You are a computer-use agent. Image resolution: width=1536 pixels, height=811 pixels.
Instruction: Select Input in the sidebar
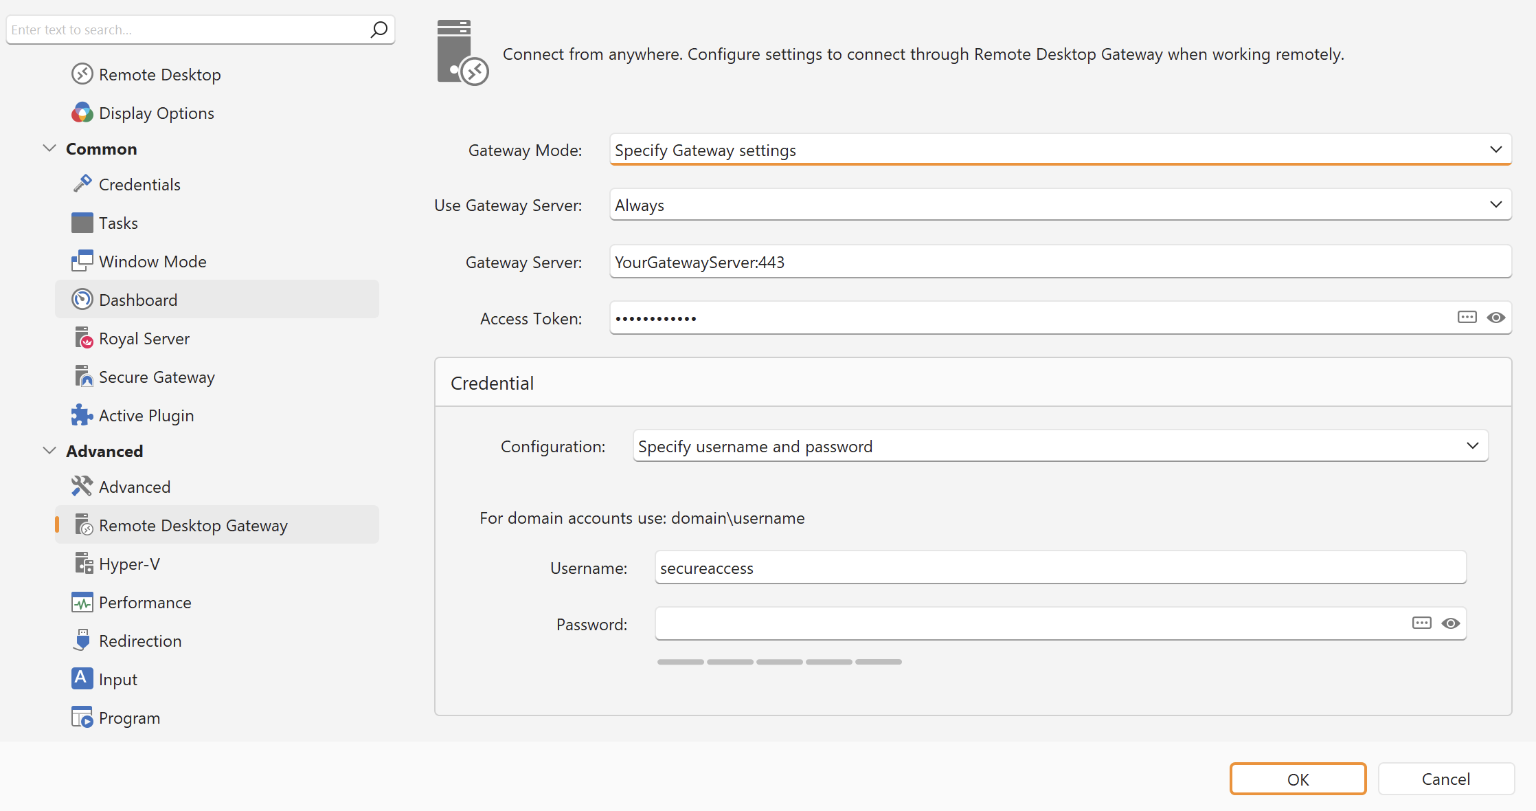(217, 679)
